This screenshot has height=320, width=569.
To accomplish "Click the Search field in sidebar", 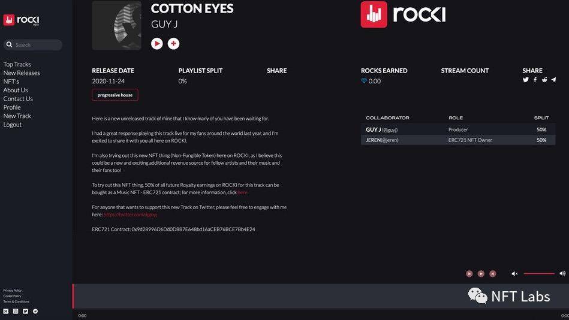I will coord(37,45).
